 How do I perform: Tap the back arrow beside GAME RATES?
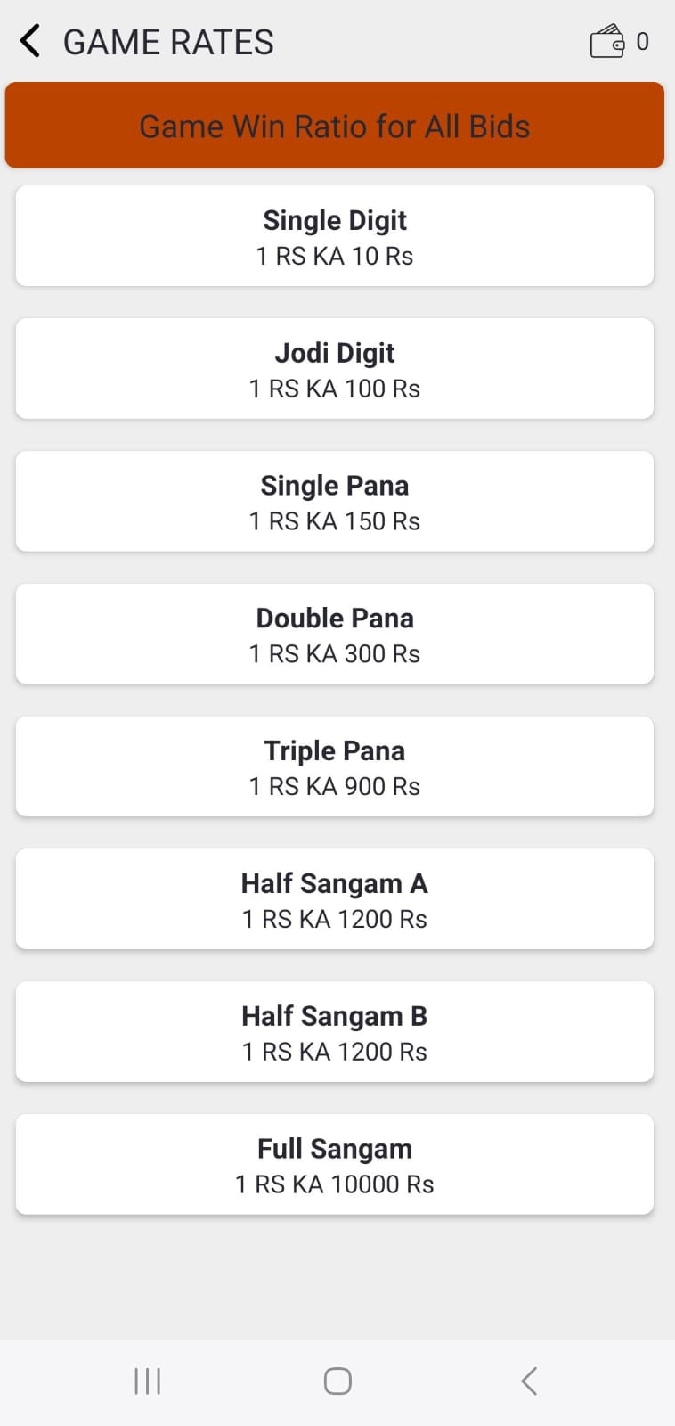pos(30,41)
